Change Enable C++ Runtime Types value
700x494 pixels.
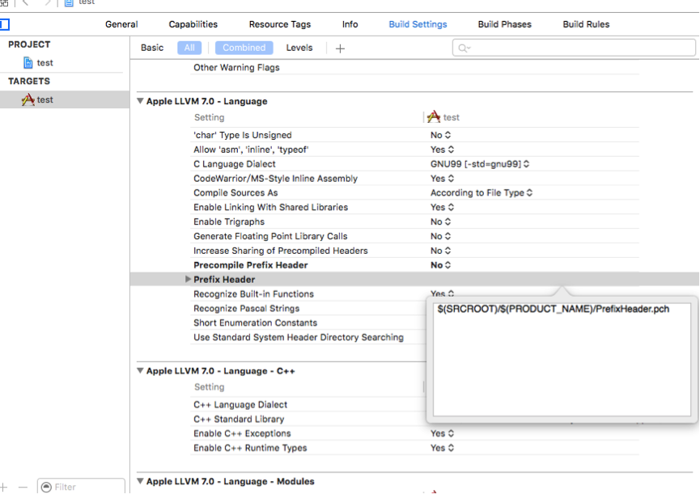[x=442, y=448]
